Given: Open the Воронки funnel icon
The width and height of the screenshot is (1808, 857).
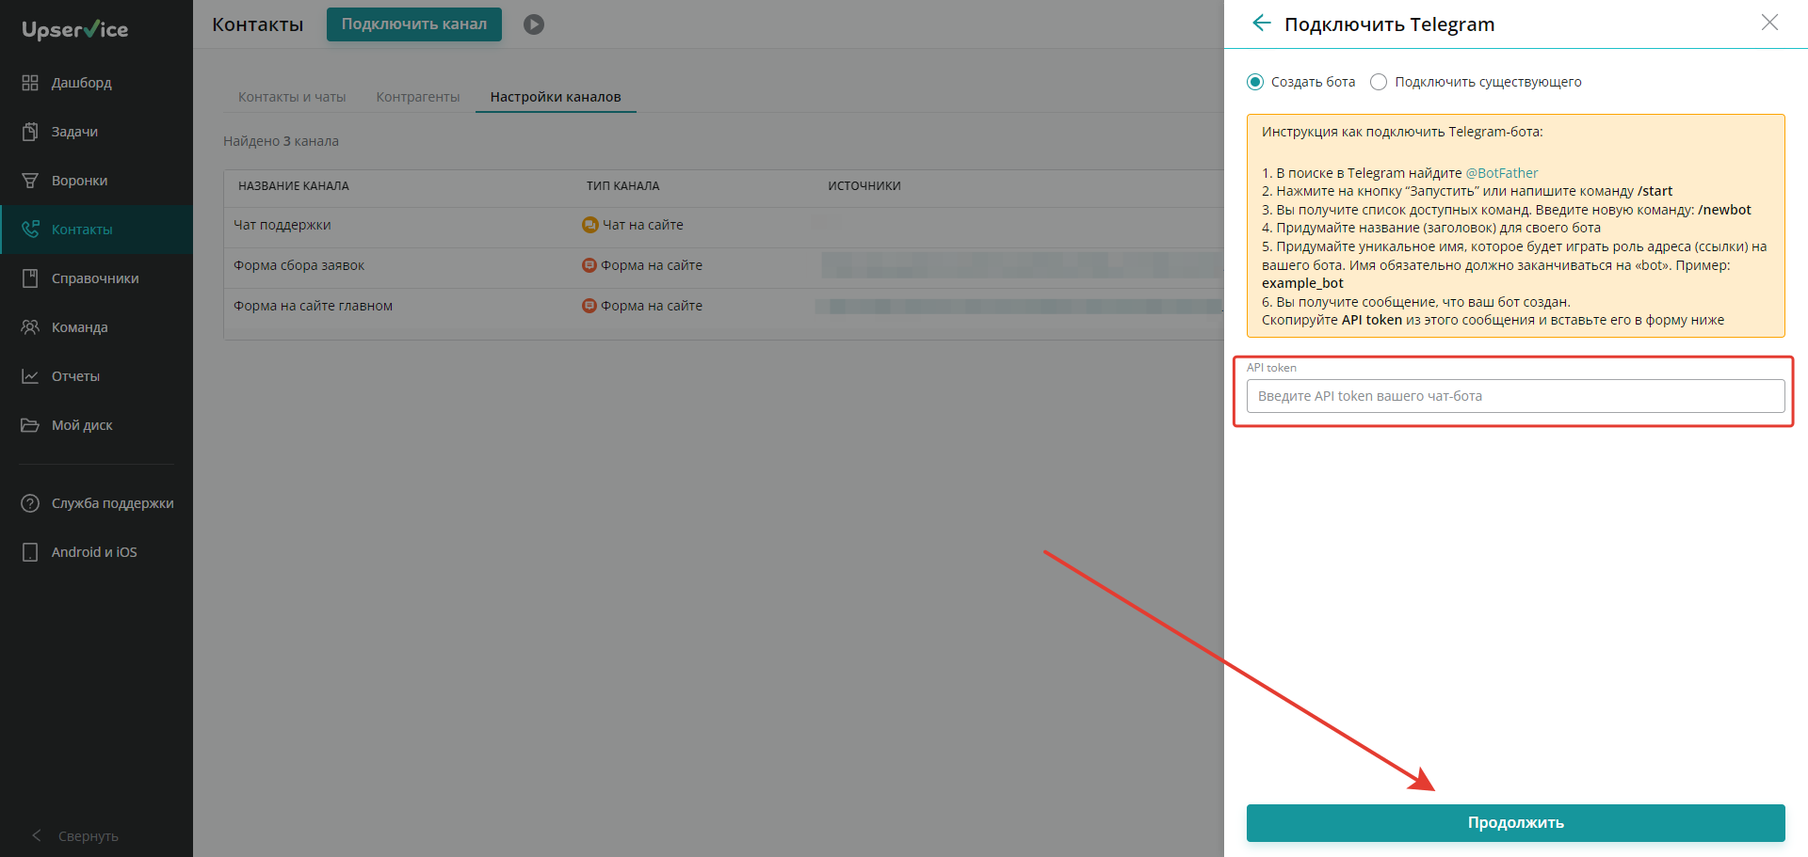Looking at the screenshot, I should coord(30,181).
